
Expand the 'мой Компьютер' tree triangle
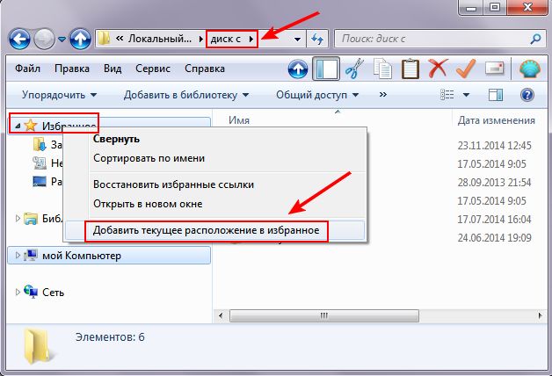point(18,256)
